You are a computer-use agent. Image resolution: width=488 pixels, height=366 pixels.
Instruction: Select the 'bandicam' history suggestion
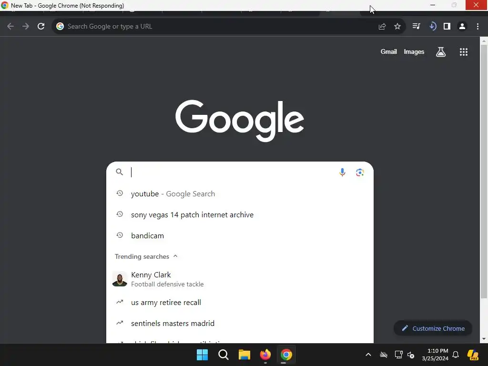pyautogui.click(x=240, y=235)
